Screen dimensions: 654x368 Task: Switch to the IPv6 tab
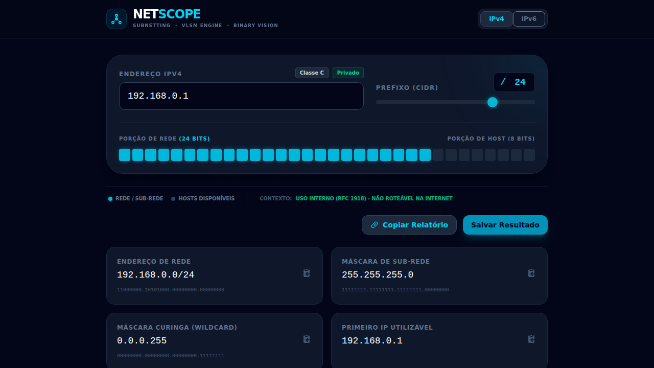click(529, 18)
